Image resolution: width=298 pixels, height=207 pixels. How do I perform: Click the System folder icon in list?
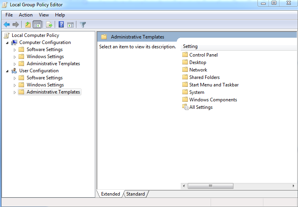(185, 92)
